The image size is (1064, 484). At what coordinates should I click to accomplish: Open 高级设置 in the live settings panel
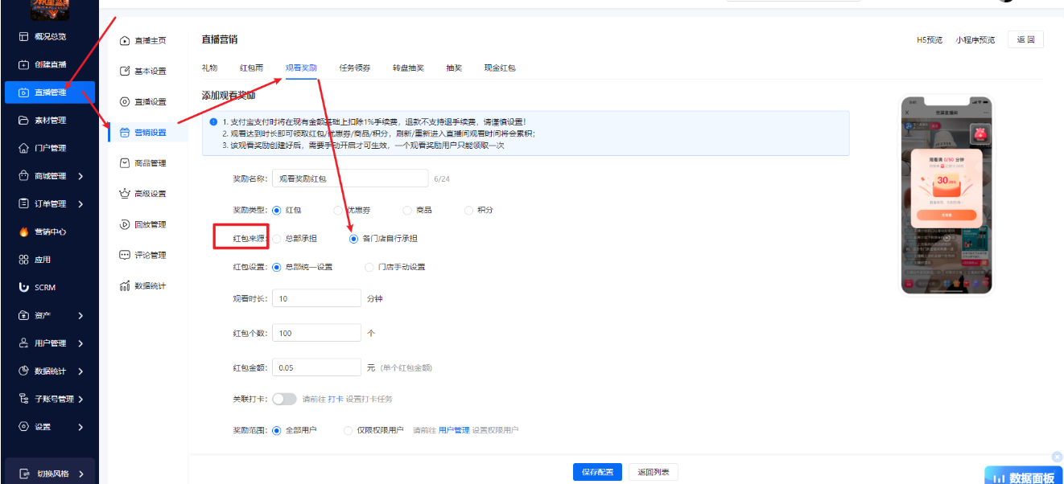tap(148, 193)
